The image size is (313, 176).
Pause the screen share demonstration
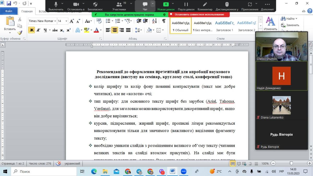point(186,5)
